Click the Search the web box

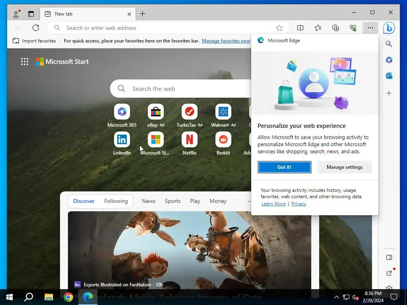[x=182, y=89]
